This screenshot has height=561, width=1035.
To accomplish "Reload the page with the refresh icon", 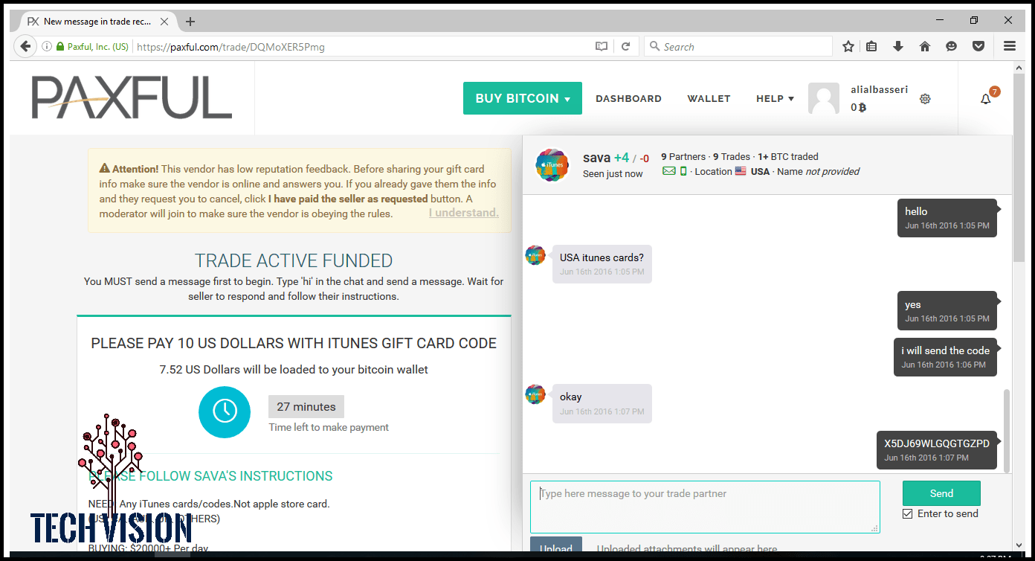I will (626, 46).
